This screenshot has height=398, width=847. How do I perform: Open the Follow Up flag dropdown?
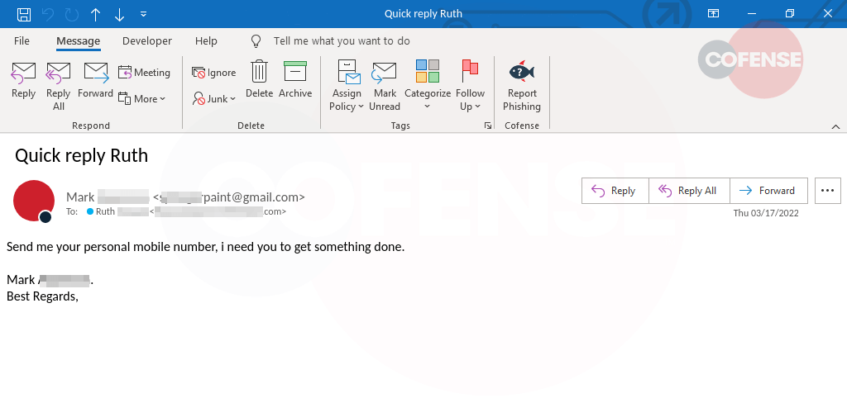[470, 86]
